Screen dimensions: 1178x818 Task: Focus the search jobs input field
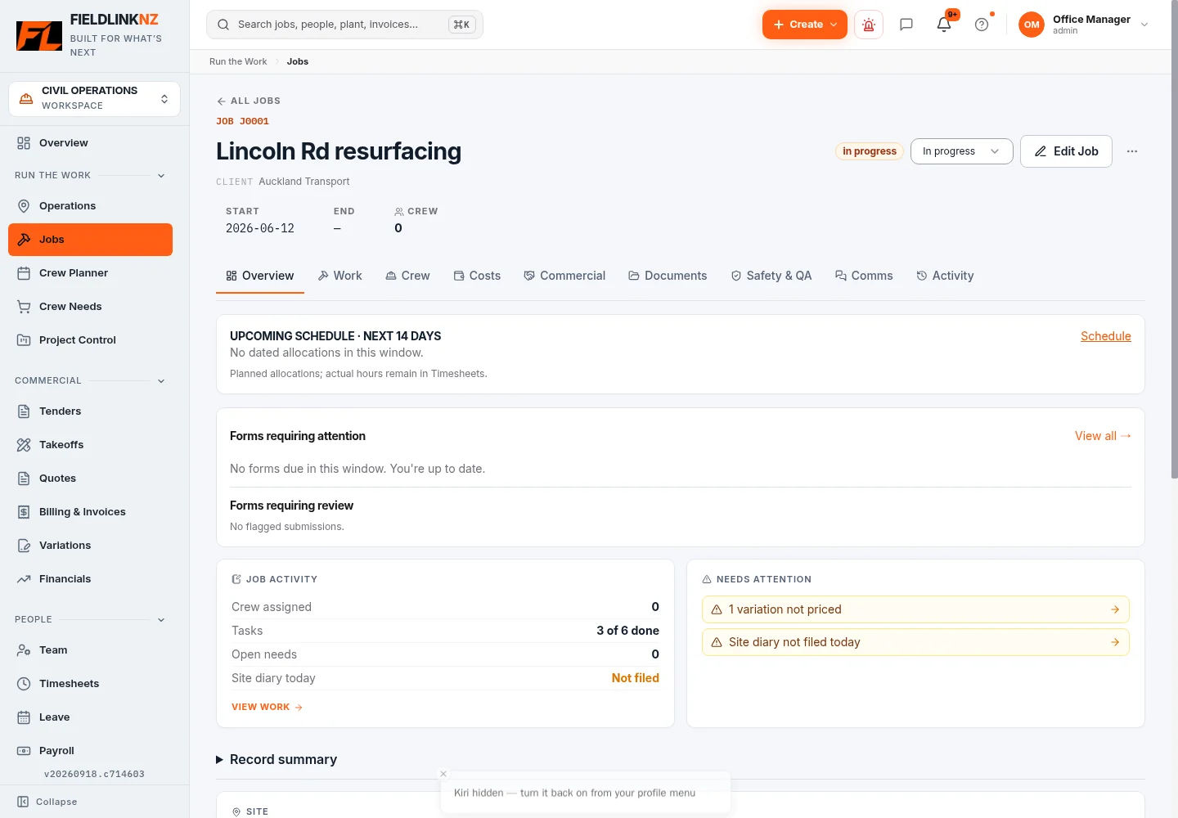click(344, 25)
